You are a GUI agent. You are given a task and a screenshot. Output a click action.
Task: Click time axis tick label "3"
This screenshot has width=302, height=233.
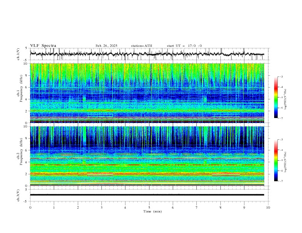[x=101, y=207]
